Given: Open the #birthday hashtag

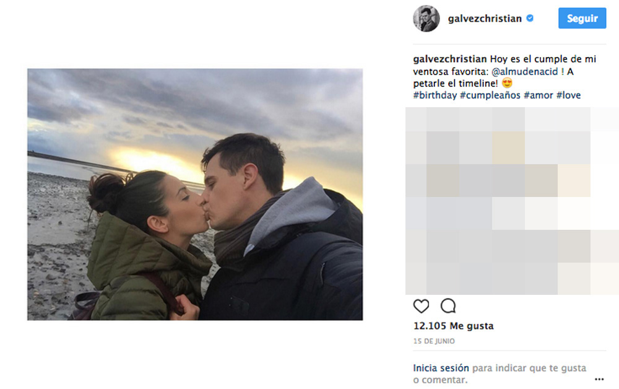Looking at the screenshot, I should [x=435, y=95].
